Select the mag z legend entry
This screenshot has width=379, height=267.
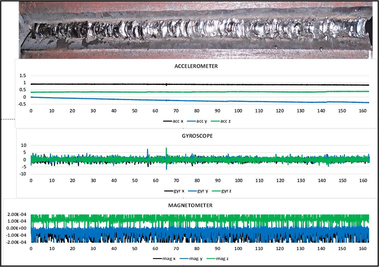coord(218,259)
